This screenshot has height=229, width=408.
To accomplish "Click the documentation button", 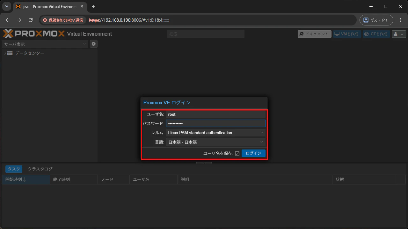I will pos(314,34).
